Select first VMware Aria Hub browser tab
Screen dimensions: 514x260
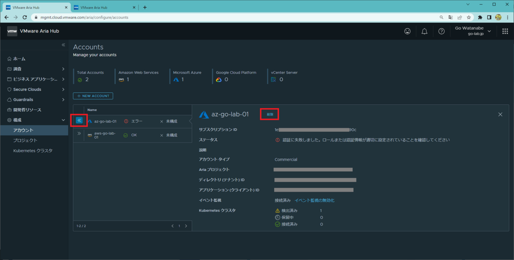pos(36,7)
